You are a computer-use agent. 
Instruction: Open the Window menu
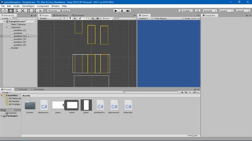coord(55,6)
